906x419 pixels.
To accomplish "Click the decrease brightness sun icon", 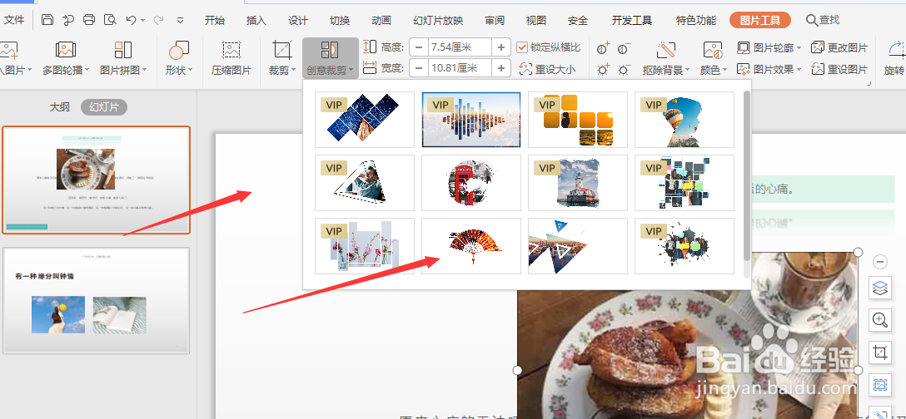I will coord(624,70).
